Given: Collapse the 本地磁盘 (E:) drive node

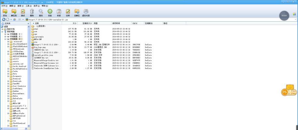Looking at the screenshot, I should pos(5,39).
